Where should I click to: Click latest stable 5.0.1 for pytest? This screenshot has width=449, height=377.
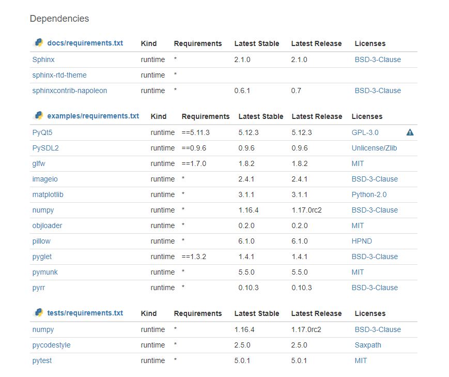242,360
